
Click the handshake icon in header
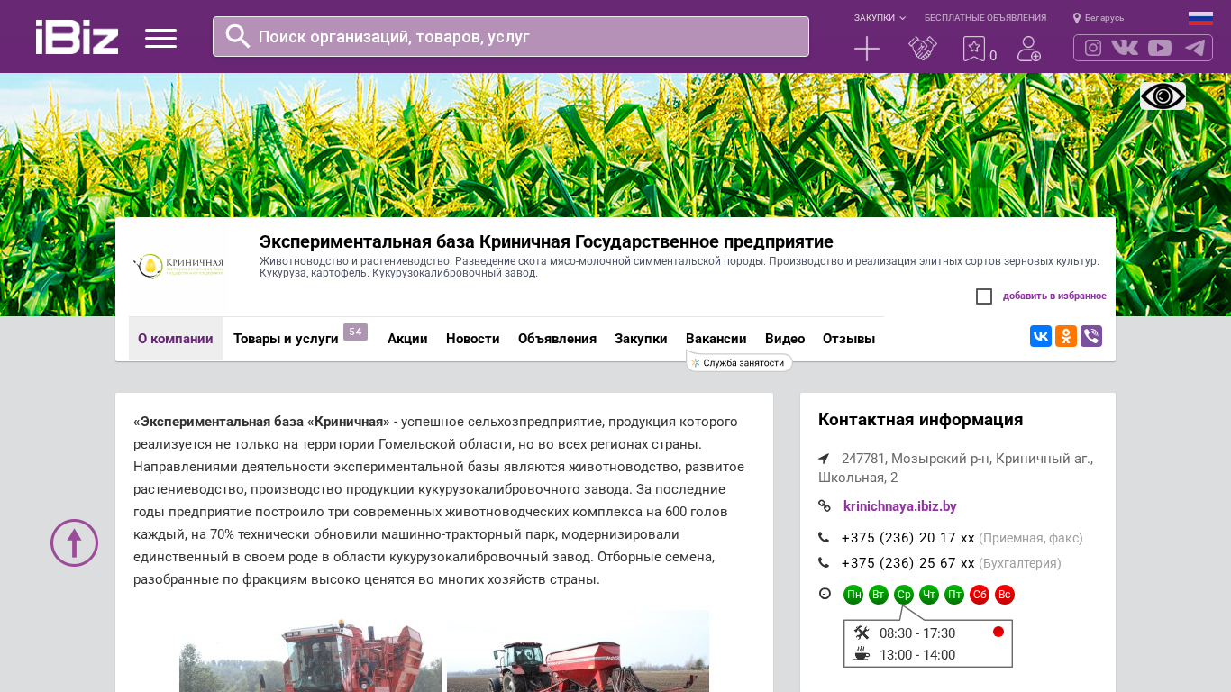point(922,49)
